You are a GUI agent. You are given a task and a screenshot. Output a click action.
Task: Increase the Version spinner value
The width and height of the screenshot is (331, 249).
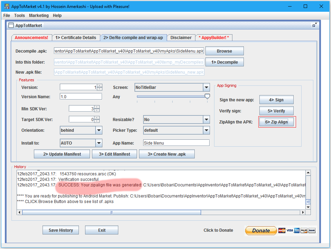100,86
